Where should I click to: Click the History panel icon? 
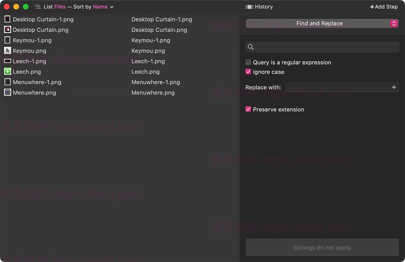(x=250, y=6)
